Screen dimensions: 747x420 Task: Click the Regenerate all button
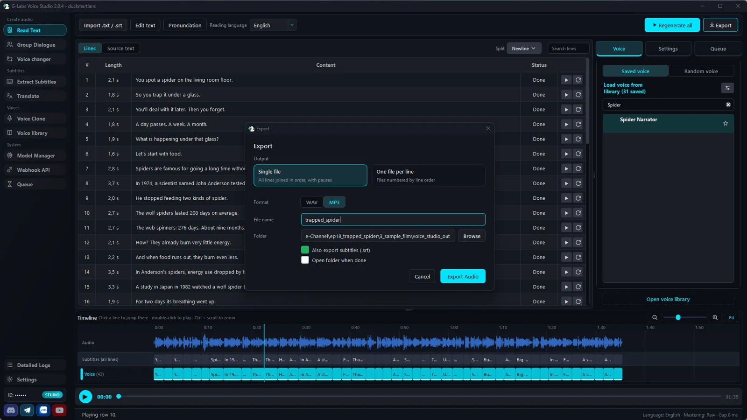tap(672, 25)
